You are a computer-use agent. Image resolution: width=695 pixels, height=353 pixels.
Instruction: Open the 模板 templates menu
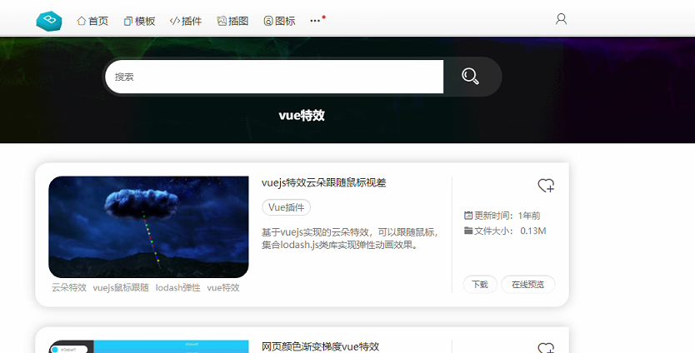click(x=139, y=21)
